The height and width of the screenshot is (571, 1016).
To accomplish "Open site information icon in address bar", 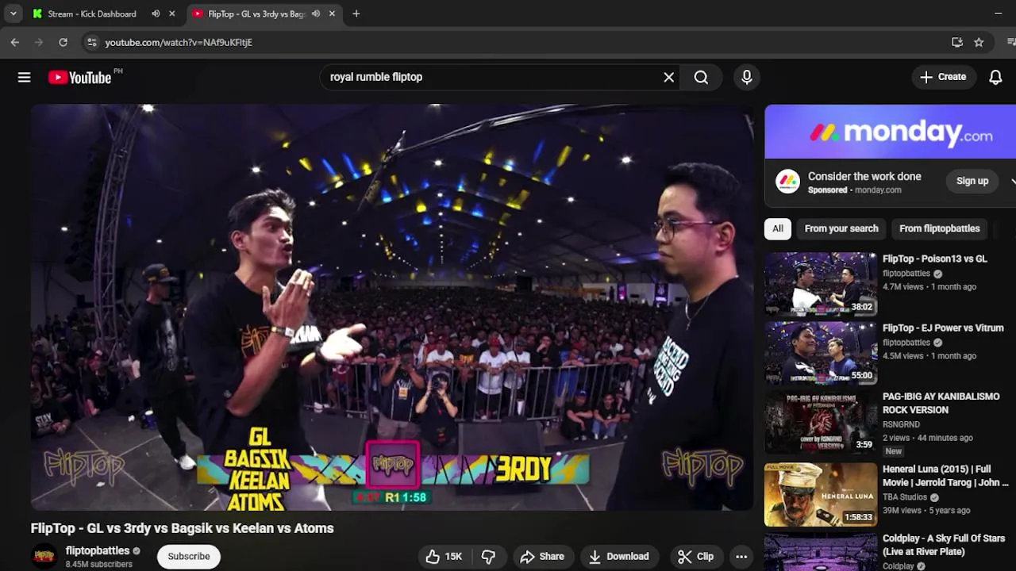I will click(91, 42).
